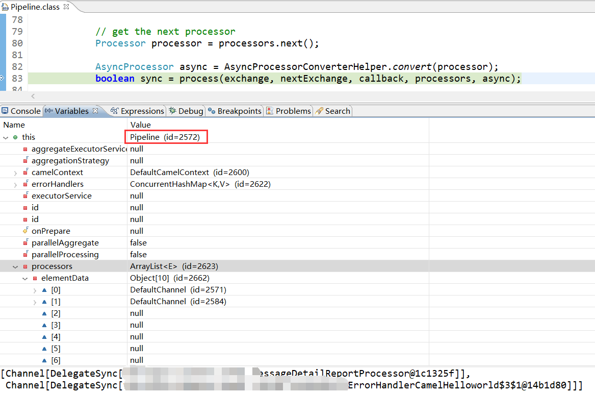The width and height of the screenshot is (595, 394).
Task: Click the current instruction pointer arrow at line 83
Action: point(2,78)
